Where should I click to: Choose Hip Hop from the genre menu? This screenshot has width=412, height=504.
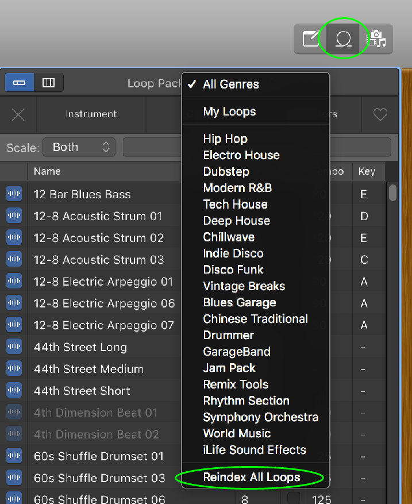(225, 138)
